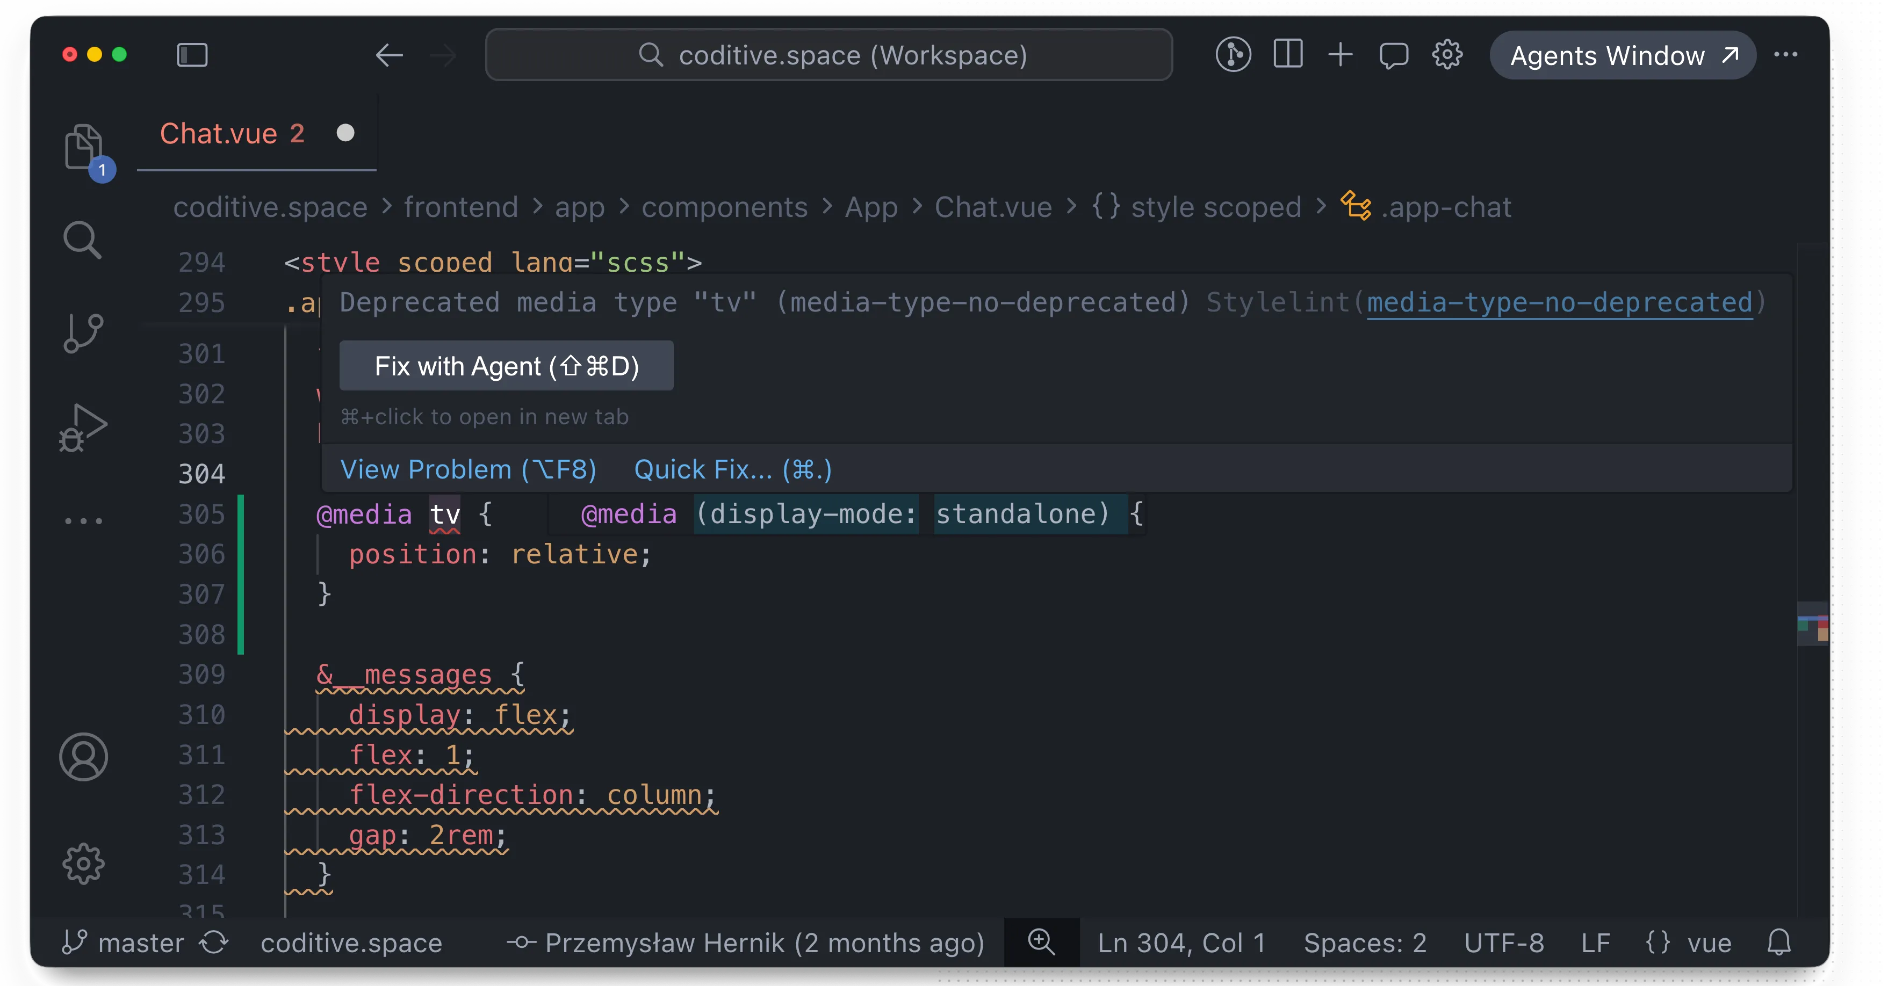Viewport: 1888px width, 986px height.
Task: Open Manage gear in activity bar
Action: pyautogui.click(x=83, y=864)
